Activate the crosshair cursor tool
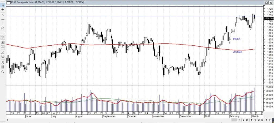 click(3, 10)
